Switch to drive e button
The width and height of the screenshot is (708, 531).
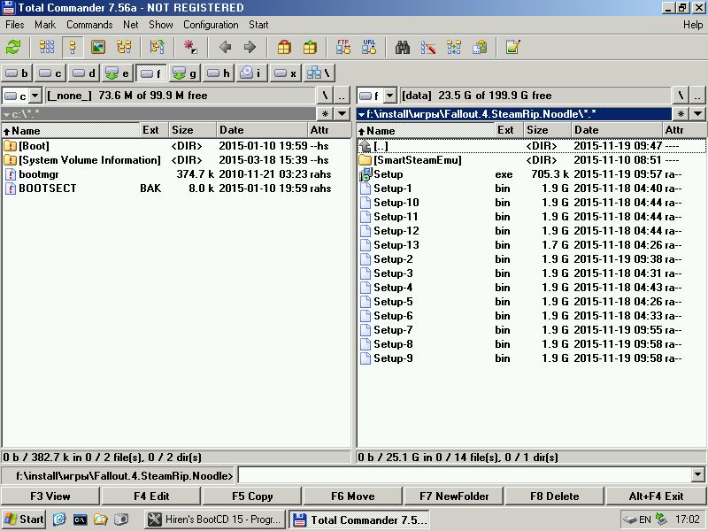(117, 73)
